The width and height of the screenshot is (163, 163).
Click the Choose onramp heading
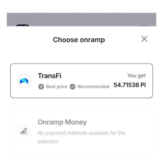(x=79, y=40)
